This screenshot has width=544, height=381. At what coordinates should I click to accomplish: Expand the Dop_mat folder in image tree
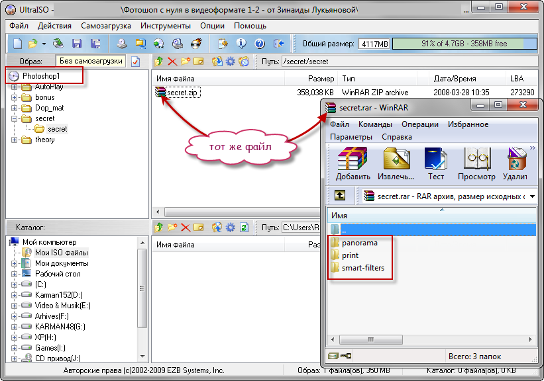(x=14, y=108)
